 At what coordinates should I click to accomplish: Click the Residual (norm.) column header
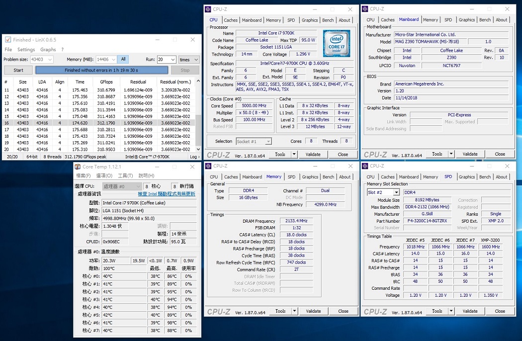pyautogui.click(x=175, y=82)
